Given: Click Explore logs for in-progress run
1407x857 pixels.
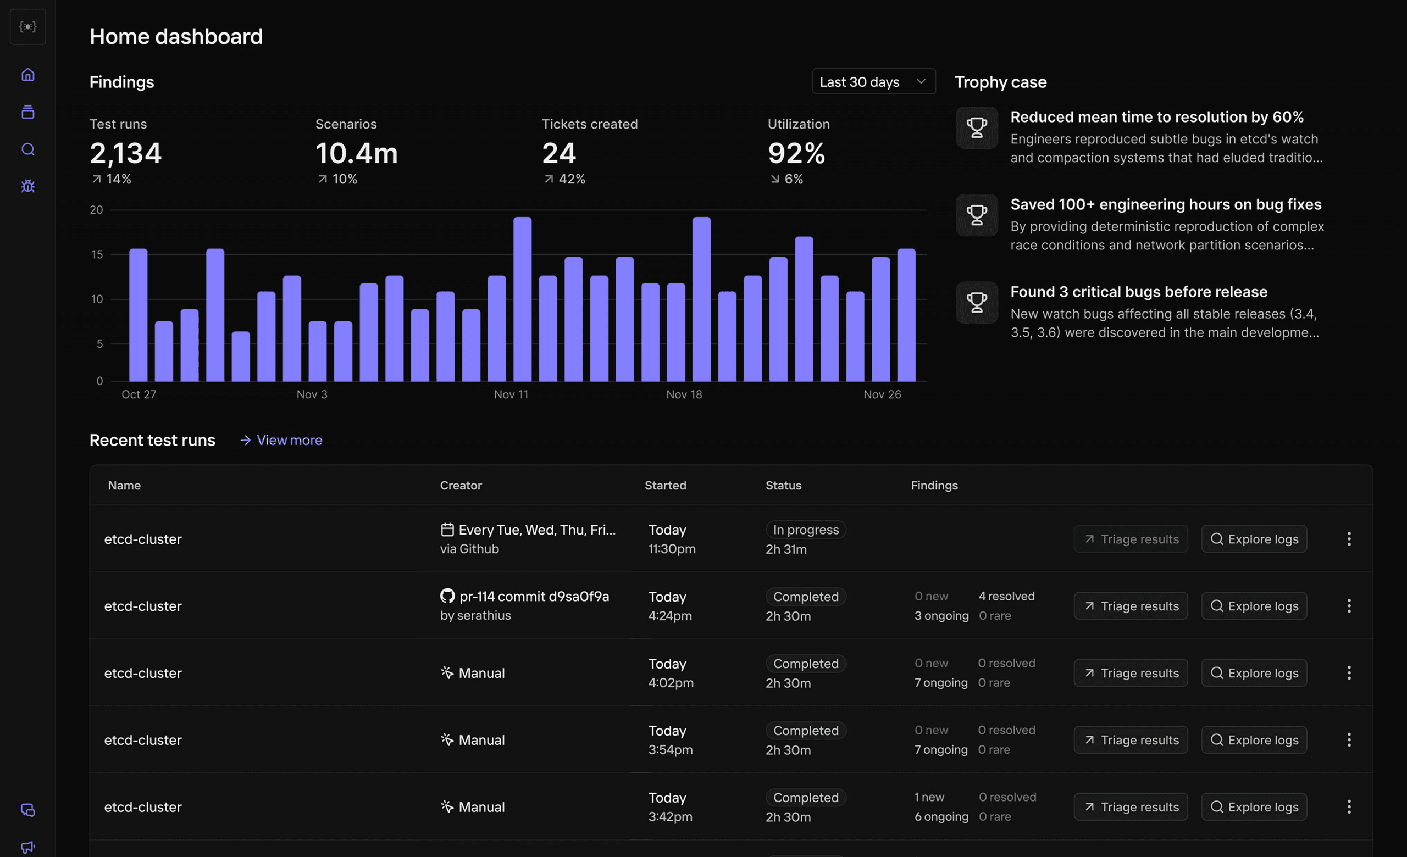Looking at the screenshot, I should [1254, 538].
